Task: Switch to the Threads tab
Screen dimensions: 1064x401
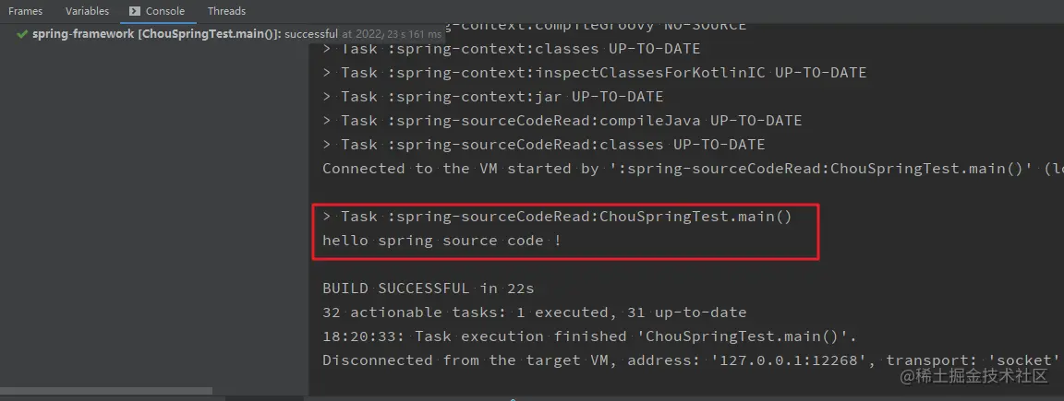Action: pos(226,11)
